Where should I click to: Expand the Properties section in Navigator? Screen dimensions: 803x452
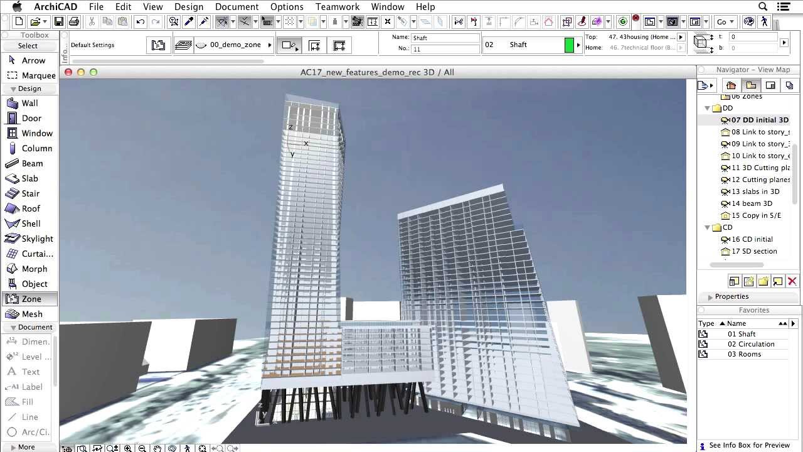pos(710,297)
